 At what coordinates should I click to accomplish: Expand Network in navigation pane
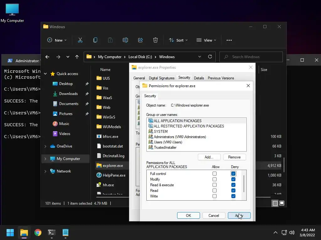coord(45,171)
